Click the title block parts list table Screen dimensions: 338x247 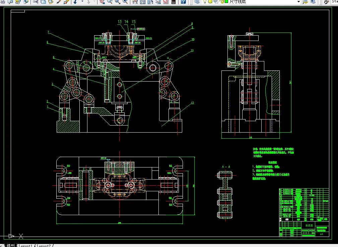click(x=304, y=205)
